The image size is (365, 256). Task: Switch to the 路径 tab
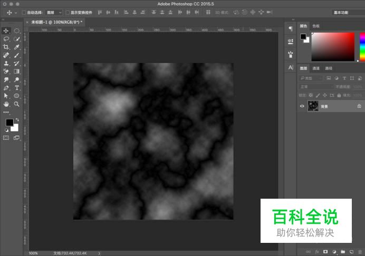pos(329,68)
